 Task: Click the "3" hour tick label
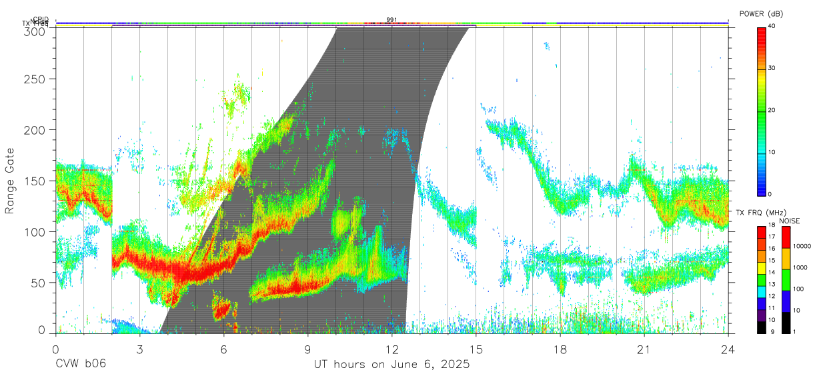point(139,349)
